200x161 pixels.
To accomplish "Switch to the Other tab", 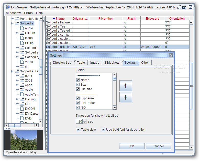I will (145, 63).
